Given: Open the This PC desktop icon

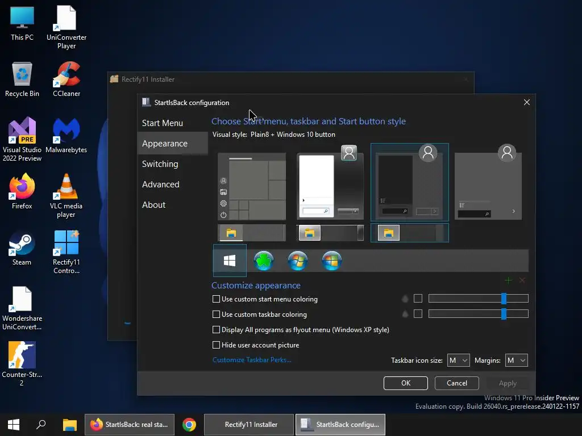Looking at the screenshot, I should pyautogui.click(x=22, y=24).
